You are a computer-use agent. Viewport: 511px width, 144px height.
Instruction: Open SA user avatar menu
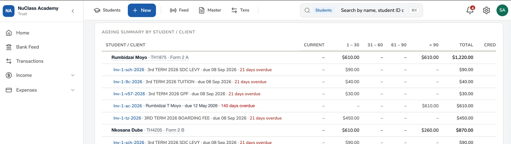pos(502,10)
